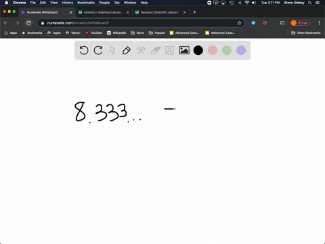Screen dimensions: 325x244
Task: Select the pen drawing tool
Action: click(x=127, y=50)
